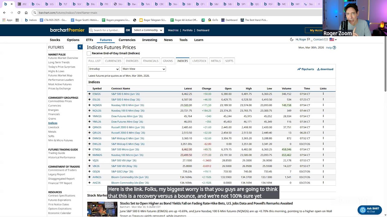Image resolution: width=387 pixels, height=217 pixels.
Task: Open the Portfolio link
Action: click(x=187, y=30)
